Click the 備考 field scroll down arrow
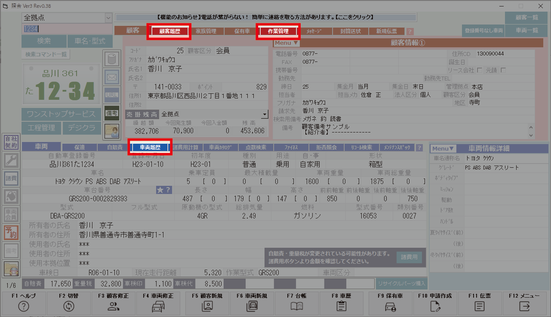The height and width of the screenshot is (317, 551). point(531,135)
